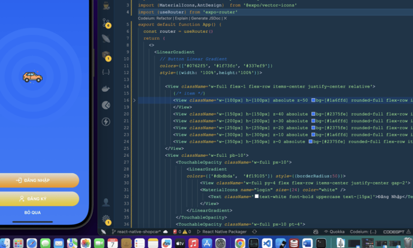Tap the ĐĂNG KÝ button in simulator
Image resolution: width=413 pixels, height=248 pixels.
point(40,198)
